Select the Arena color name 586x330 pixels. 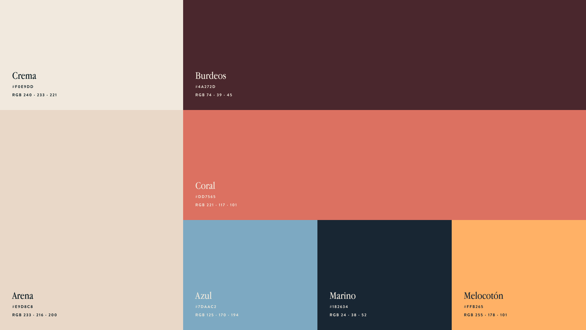[23, 296]
